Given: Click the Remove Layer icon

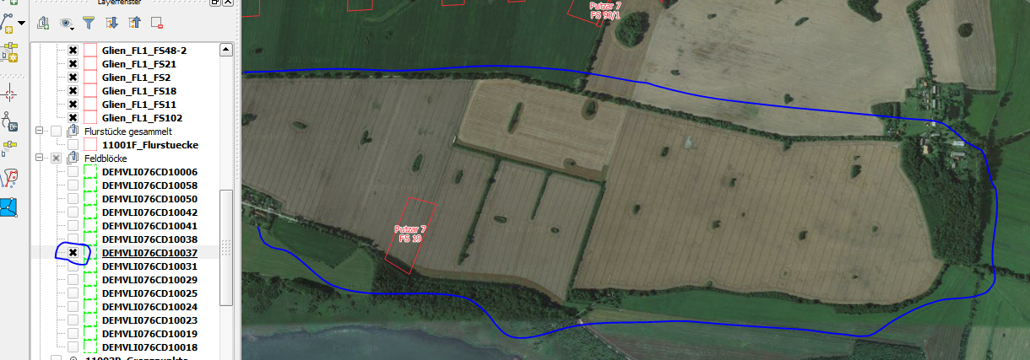Looking at the screenshot, I should pos(155,23).
